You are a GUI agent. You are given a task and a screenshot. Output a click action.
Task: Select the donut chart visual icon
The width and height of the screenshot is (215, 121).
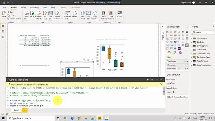pos(183,38)
